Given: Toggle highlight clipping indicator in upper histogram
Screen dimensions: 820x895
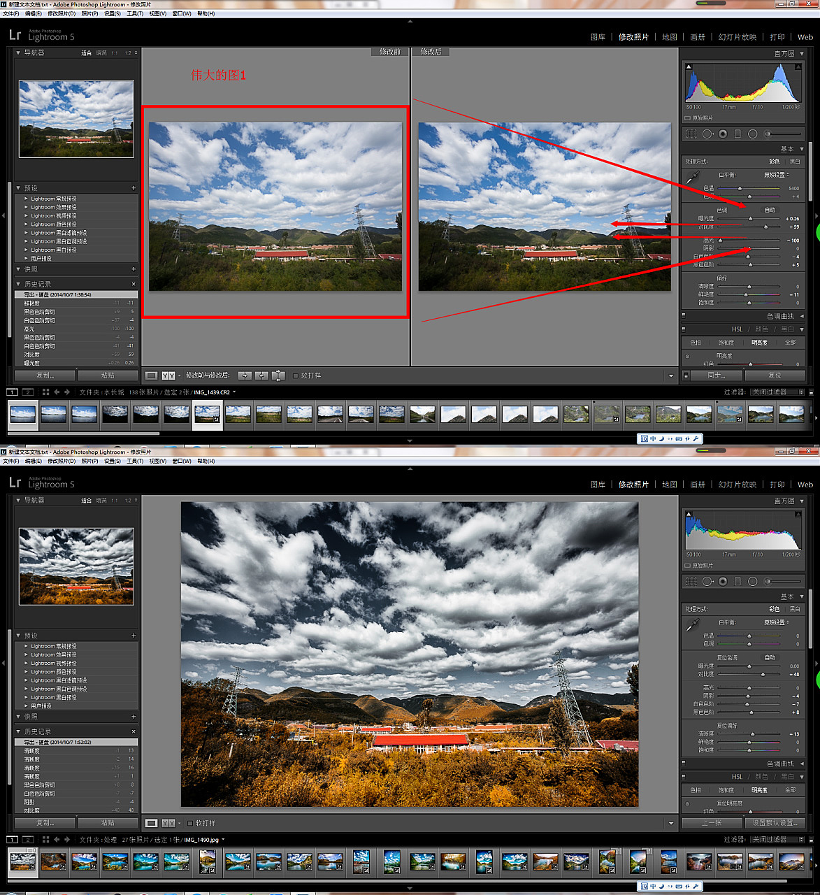Looking at the screenshot, I should tap(798, 67).
